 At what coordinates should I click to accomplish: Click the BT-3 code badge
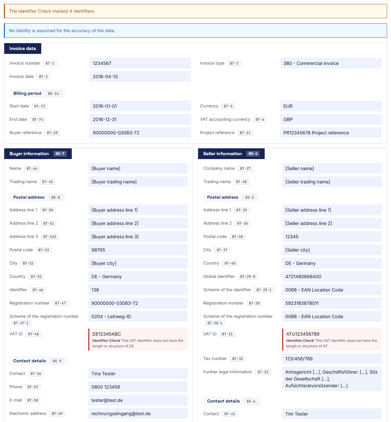tap(234, 63)
